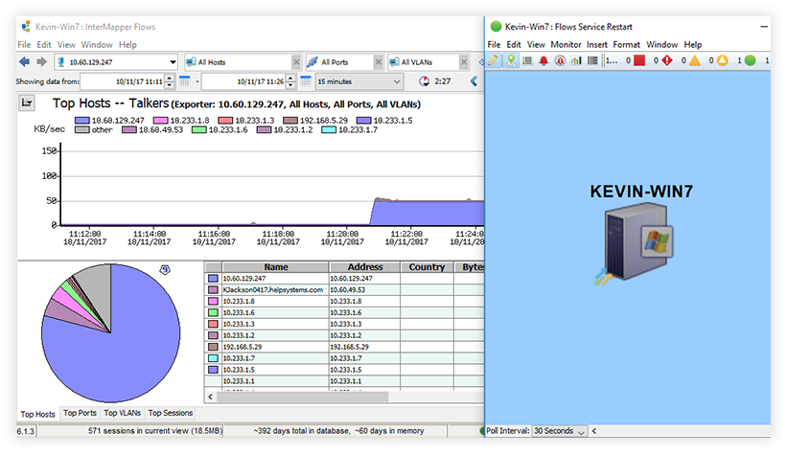
Task: Click the 10.60.129.247 legend swatch
Action: (x=82, y=121)
